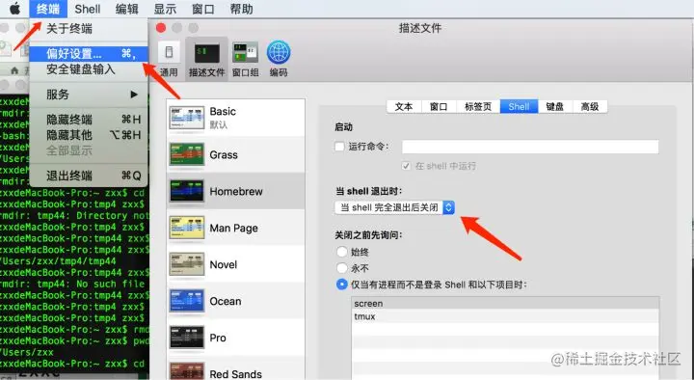Choose 退出终端 from the menu
Screen dimensions: 694x380
tap(89, 176)
